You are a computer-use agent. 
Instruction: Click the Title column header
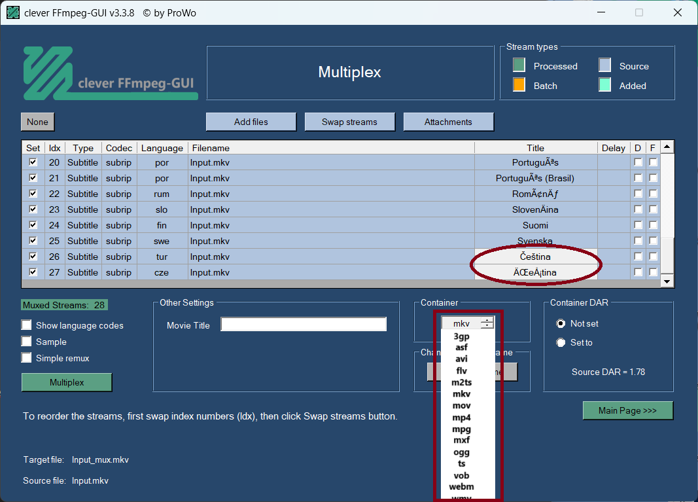[536, 148]
